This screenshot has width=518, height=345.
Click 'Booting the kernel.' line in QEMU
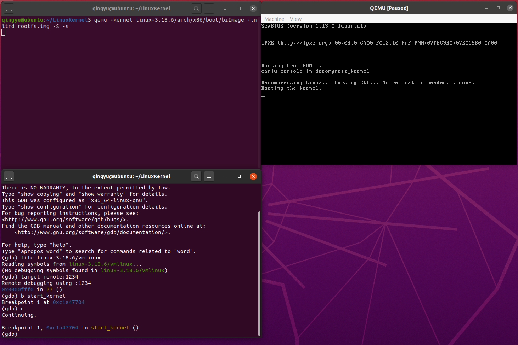tap(291, 88)
